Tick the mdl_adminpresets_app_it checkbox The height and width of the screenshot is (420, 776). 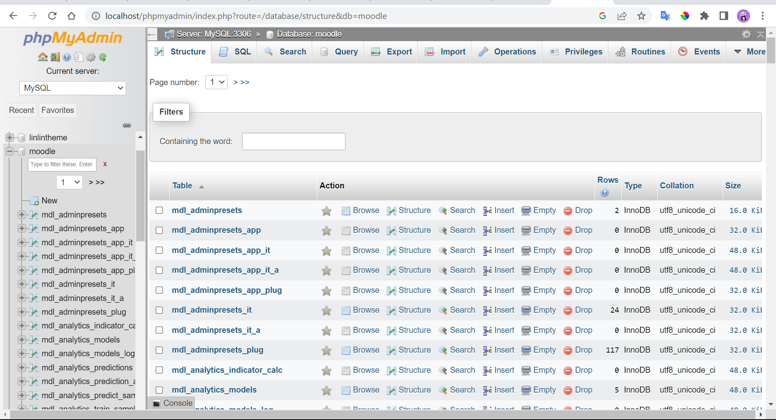point(159,250)
